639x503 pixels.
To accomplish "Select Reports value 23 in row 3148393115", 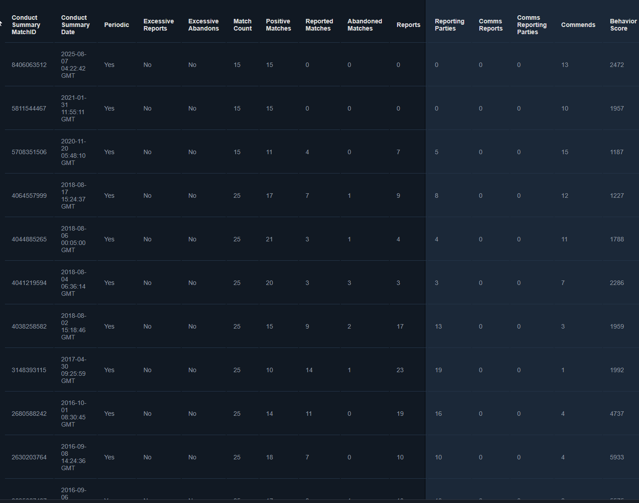I will pos(400,370).
